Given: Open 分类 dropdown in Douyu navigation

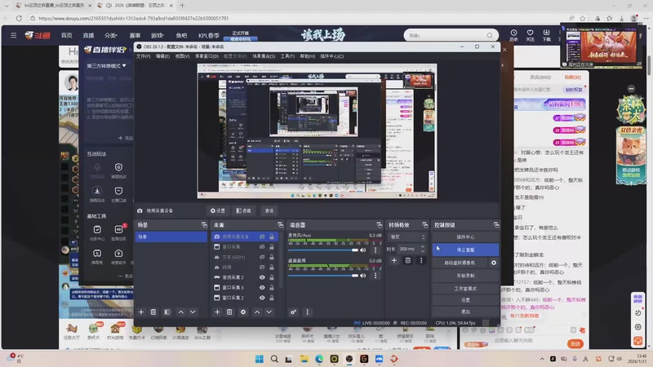Looking at the screenshot, I should click(x=111, y=35).
